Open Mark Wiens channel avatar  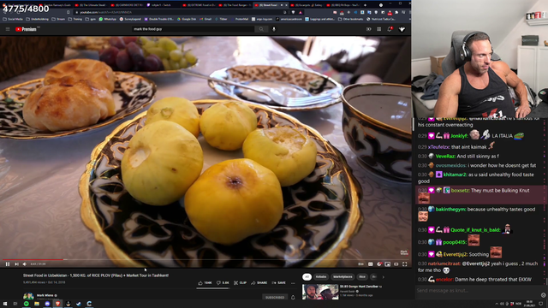click(28, 296)
